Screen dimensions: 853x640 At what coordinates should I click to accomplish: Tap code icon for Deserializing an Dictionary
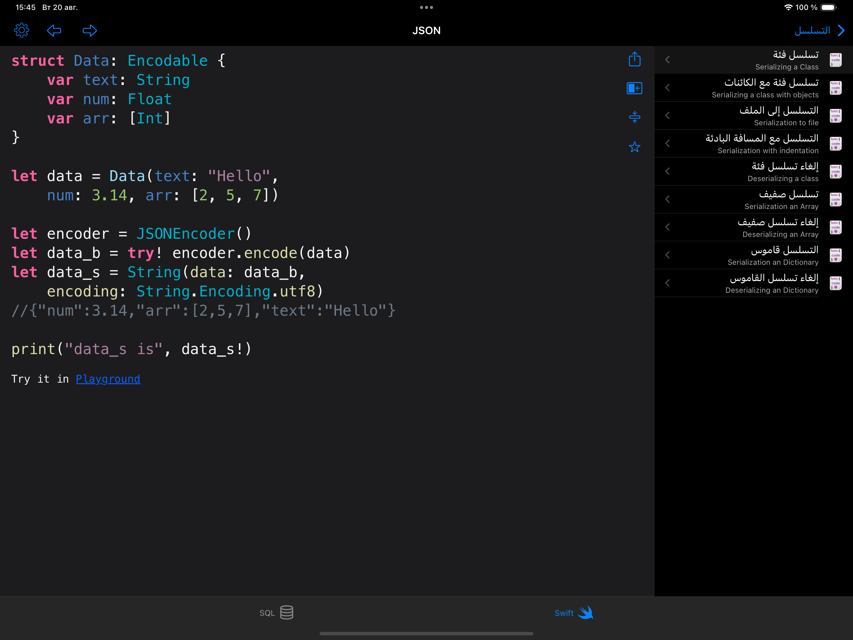tap(836, 283)
